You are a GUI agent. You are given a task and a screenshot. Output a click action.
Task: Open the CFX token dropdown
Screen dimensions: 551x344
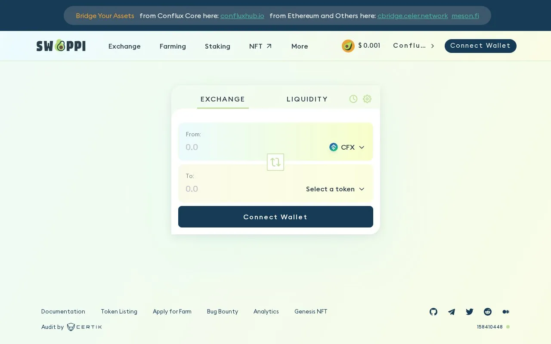click(x=347, y=147)
